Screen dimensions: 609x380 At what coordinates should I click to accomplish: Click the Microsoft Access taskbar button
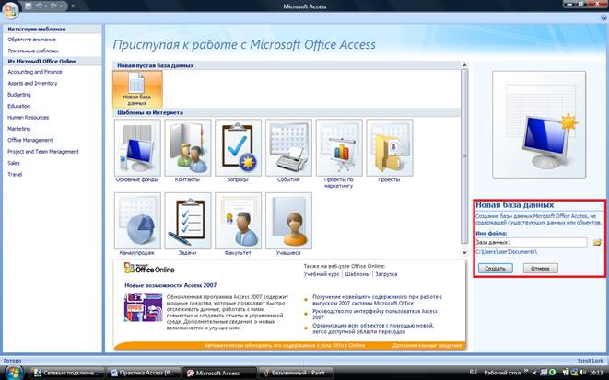click(220, 373)
